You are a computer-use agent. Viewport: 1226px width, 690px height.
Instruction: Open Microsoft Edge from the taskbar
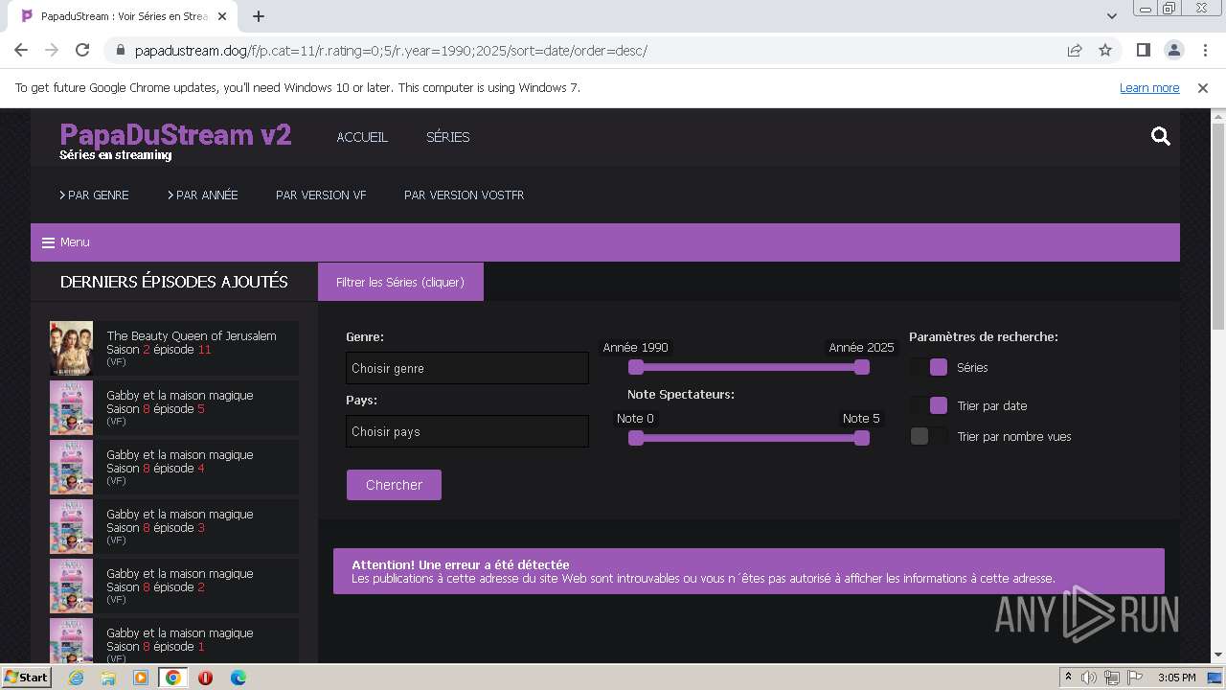(238, 678)
